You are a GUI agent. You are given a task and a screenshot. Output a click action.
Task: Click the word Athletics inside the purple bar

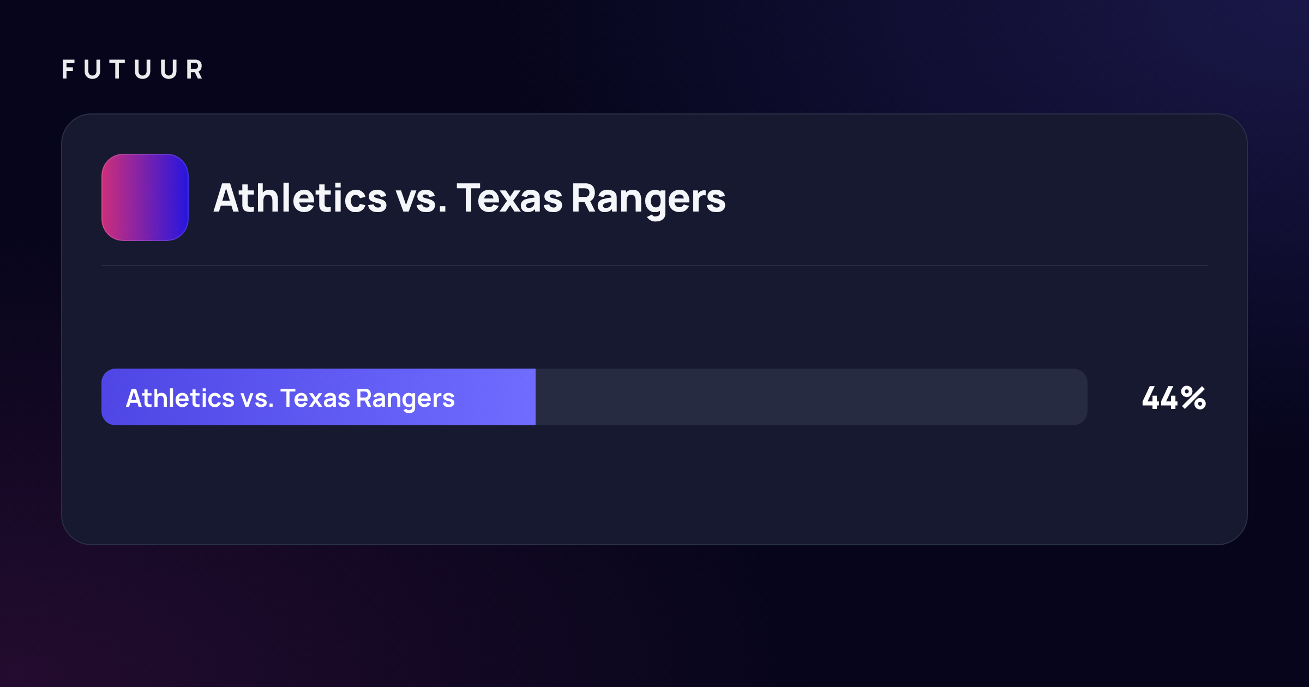coord(181,398)
